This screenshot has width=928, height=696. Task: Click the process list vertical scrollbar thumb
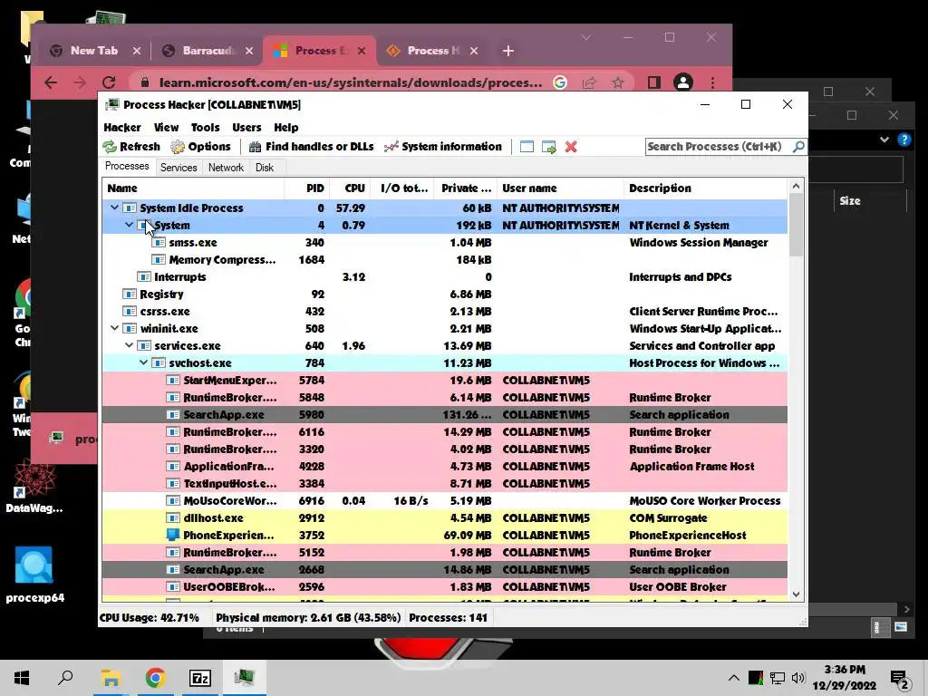click(796, 225)
